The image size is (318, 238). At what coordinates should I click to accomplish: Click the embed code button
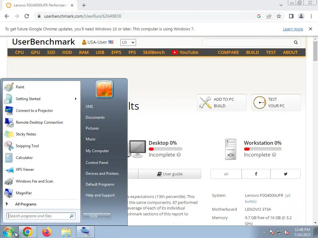click(x=226, y=174)
